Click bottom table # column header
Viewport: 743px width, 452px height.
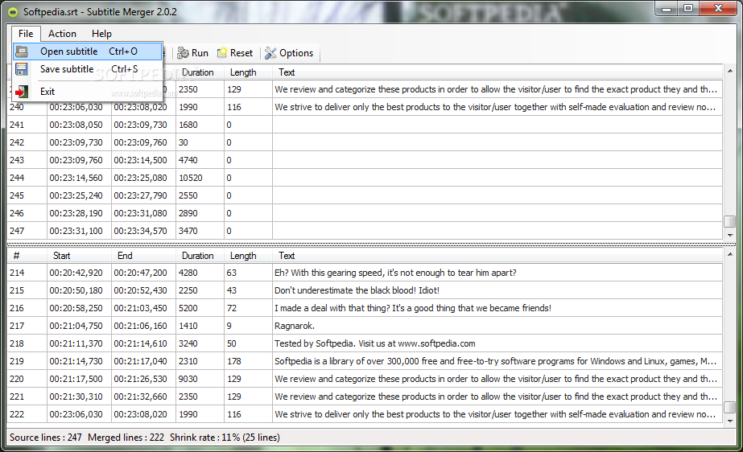tap(27, 256)
